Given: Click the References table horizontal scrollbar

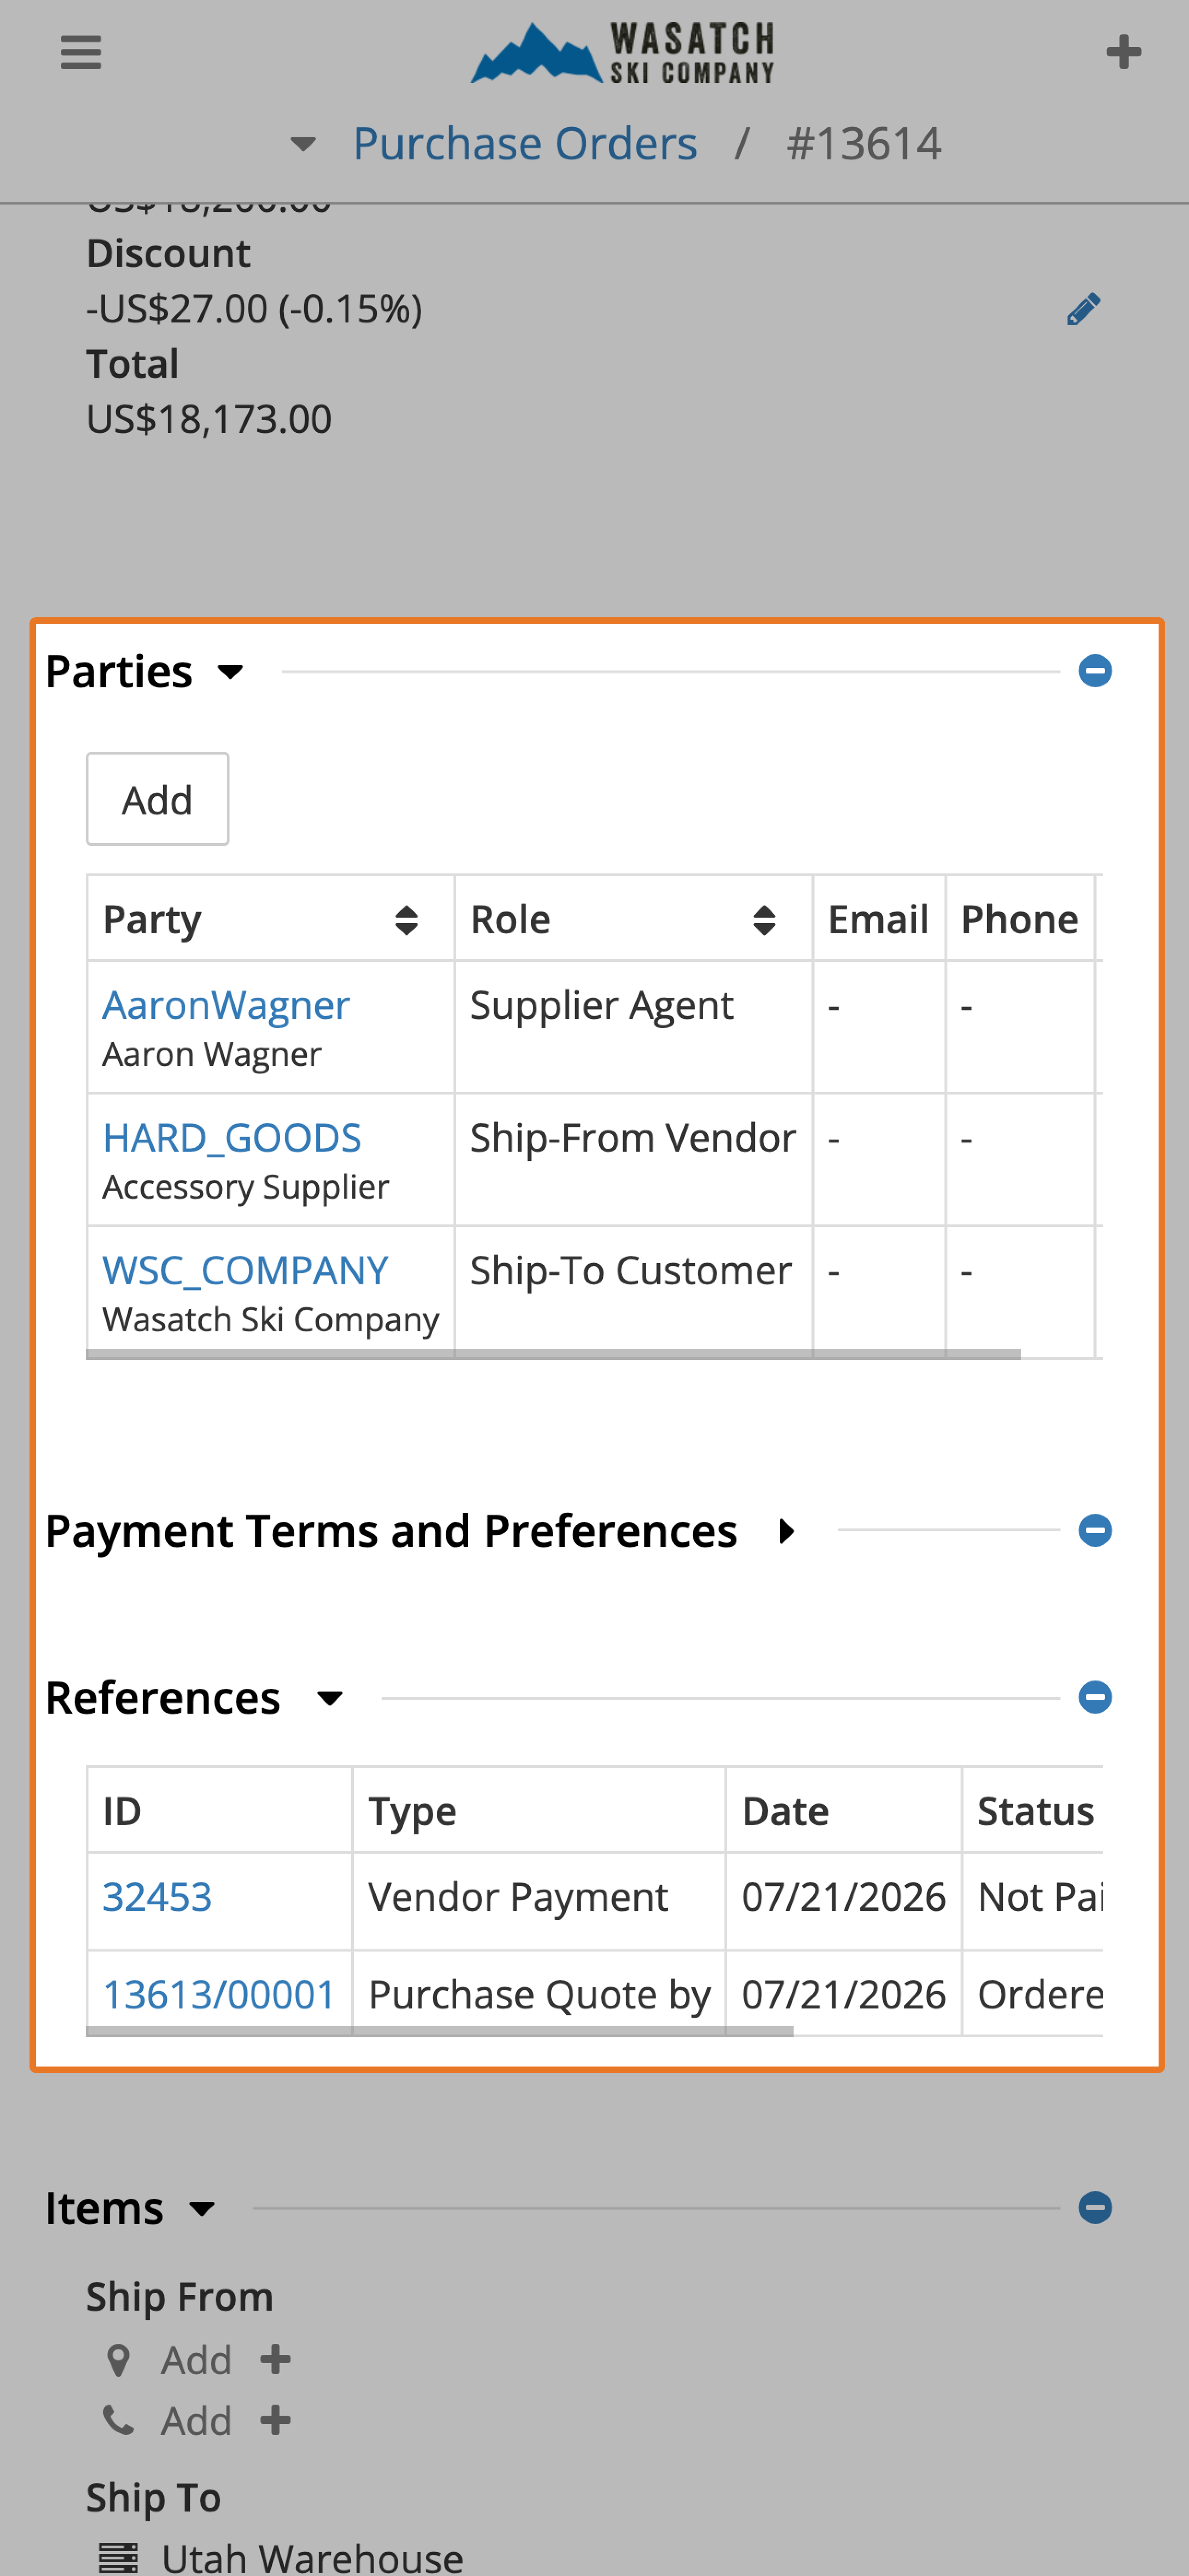Looking at the screenshot, I should click(x=439, y=2031).
